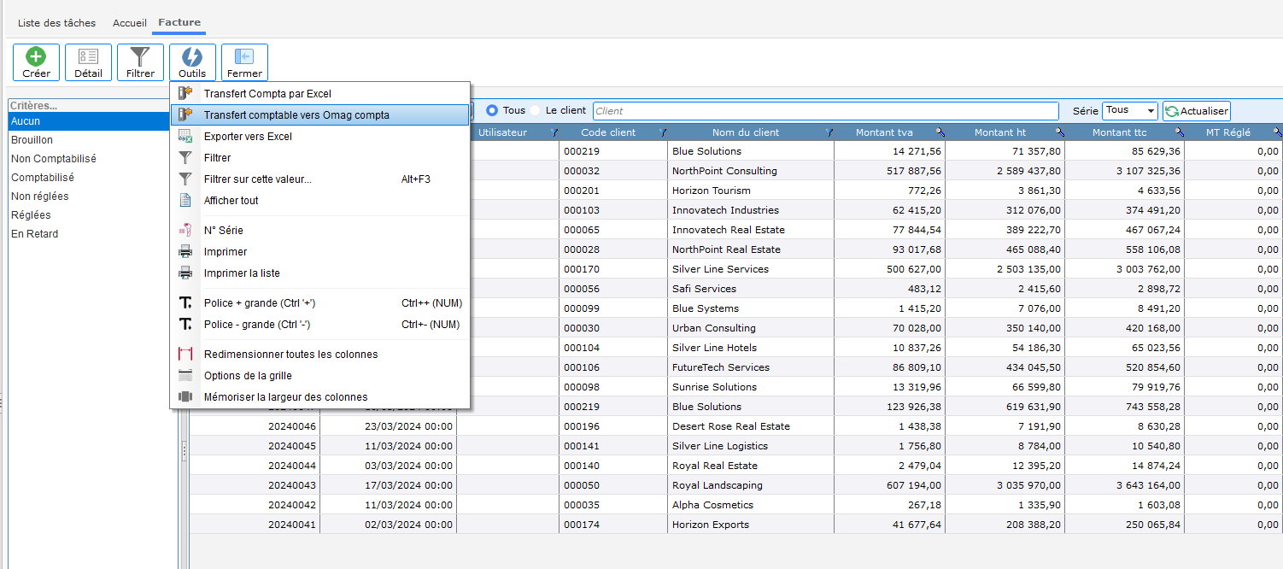Click the Imprimer la liste printer icon
1283x569 pixels.
pyautogui.click(x=185, y=273)
